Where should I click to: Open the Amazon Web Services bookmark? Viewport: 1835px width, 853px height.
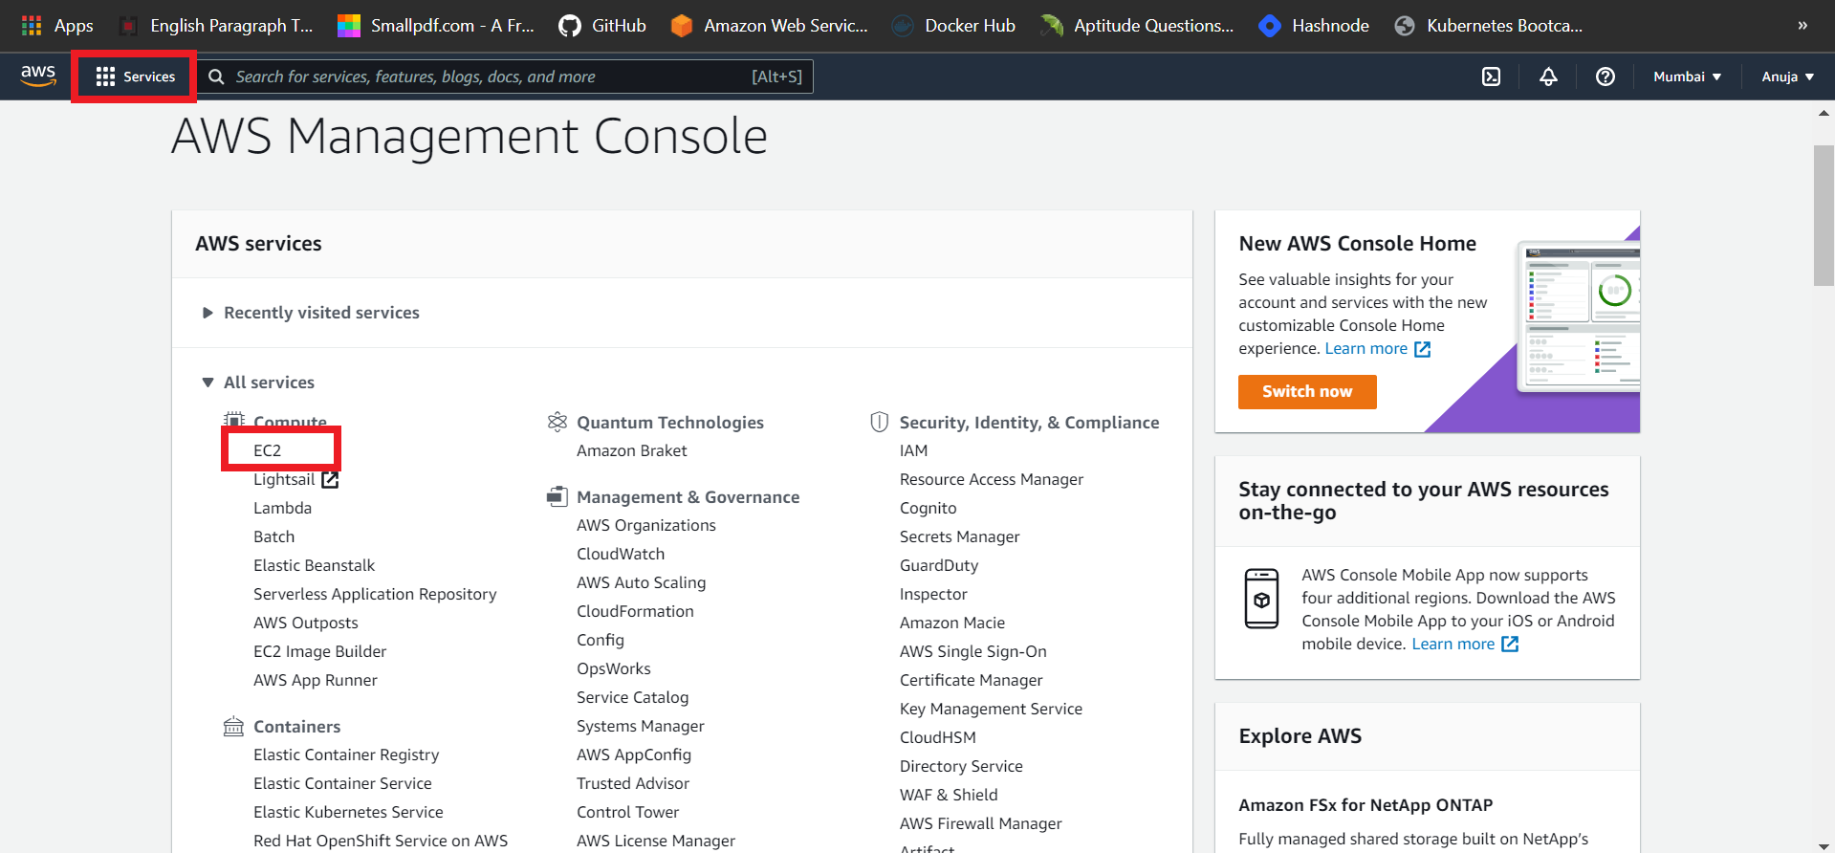point(770,26)
